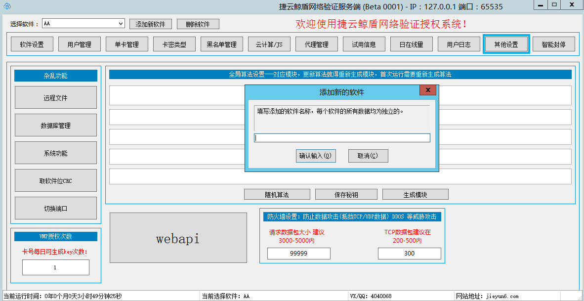Switch to the 智能封停 tab
Image resolution: width=584 pixels, height=301 pixels.
click(x=553, y=43)
